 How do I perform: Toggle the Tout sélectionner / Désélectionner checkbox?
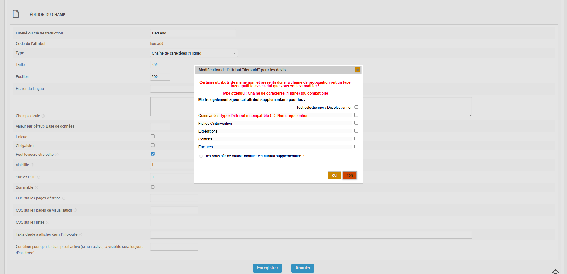pos(356,107)
